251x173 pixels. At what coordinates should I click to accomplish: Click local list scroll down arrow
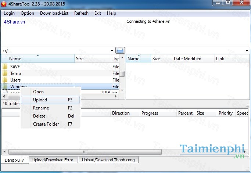pyautogui.click(x=122, y=90)
